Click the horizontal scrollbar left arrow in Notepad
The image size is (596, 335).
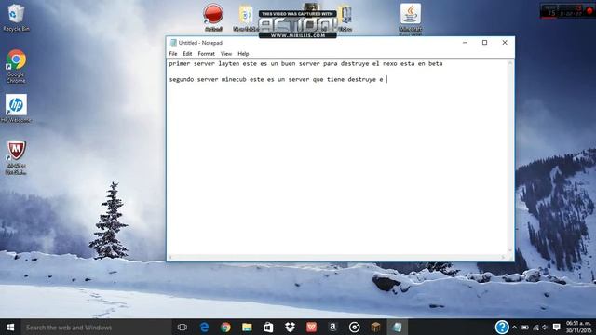coord(170,258)
